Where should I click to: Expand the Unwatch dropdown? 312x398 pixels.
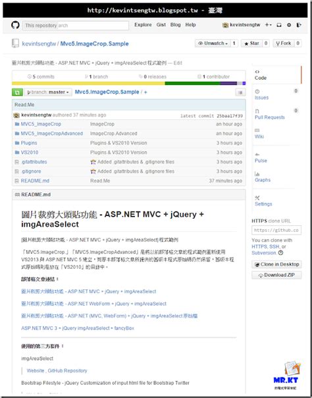point(213,43)
